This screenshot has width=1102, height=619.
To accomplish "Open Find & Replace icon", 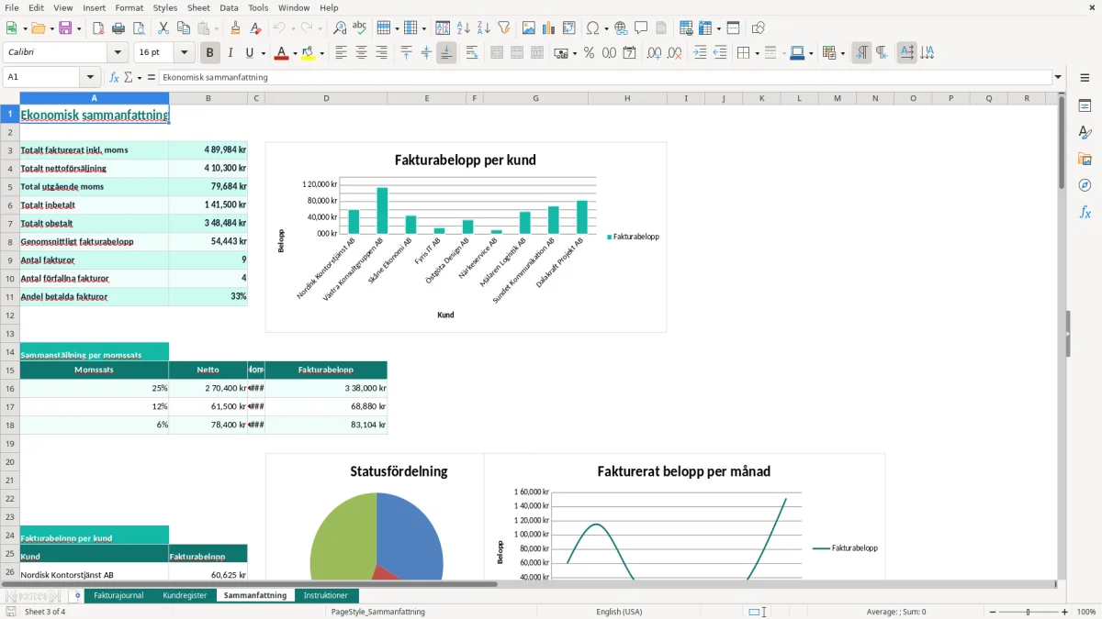I will tap(340, 28).
